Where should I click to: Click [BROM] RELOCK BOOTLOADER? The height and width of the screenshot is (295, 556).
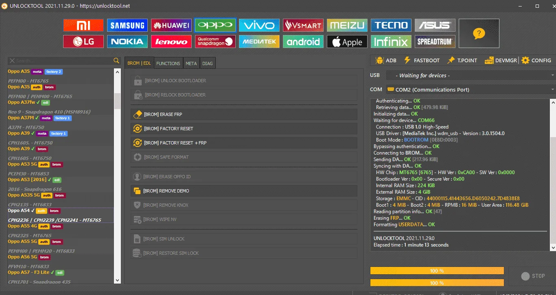click(244, 95)
